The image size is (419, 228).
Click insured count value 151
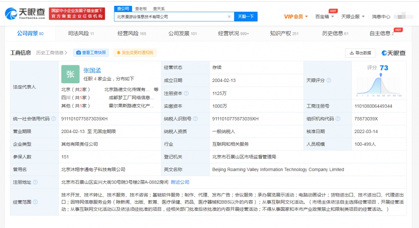coord(65,157)
